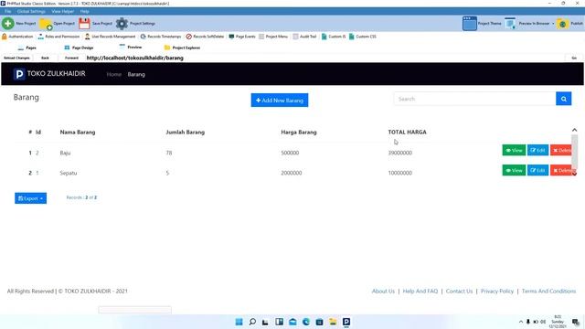Click Add New Barang button
The height and width of the screenshot is (329, 585).
click(280, 100)
